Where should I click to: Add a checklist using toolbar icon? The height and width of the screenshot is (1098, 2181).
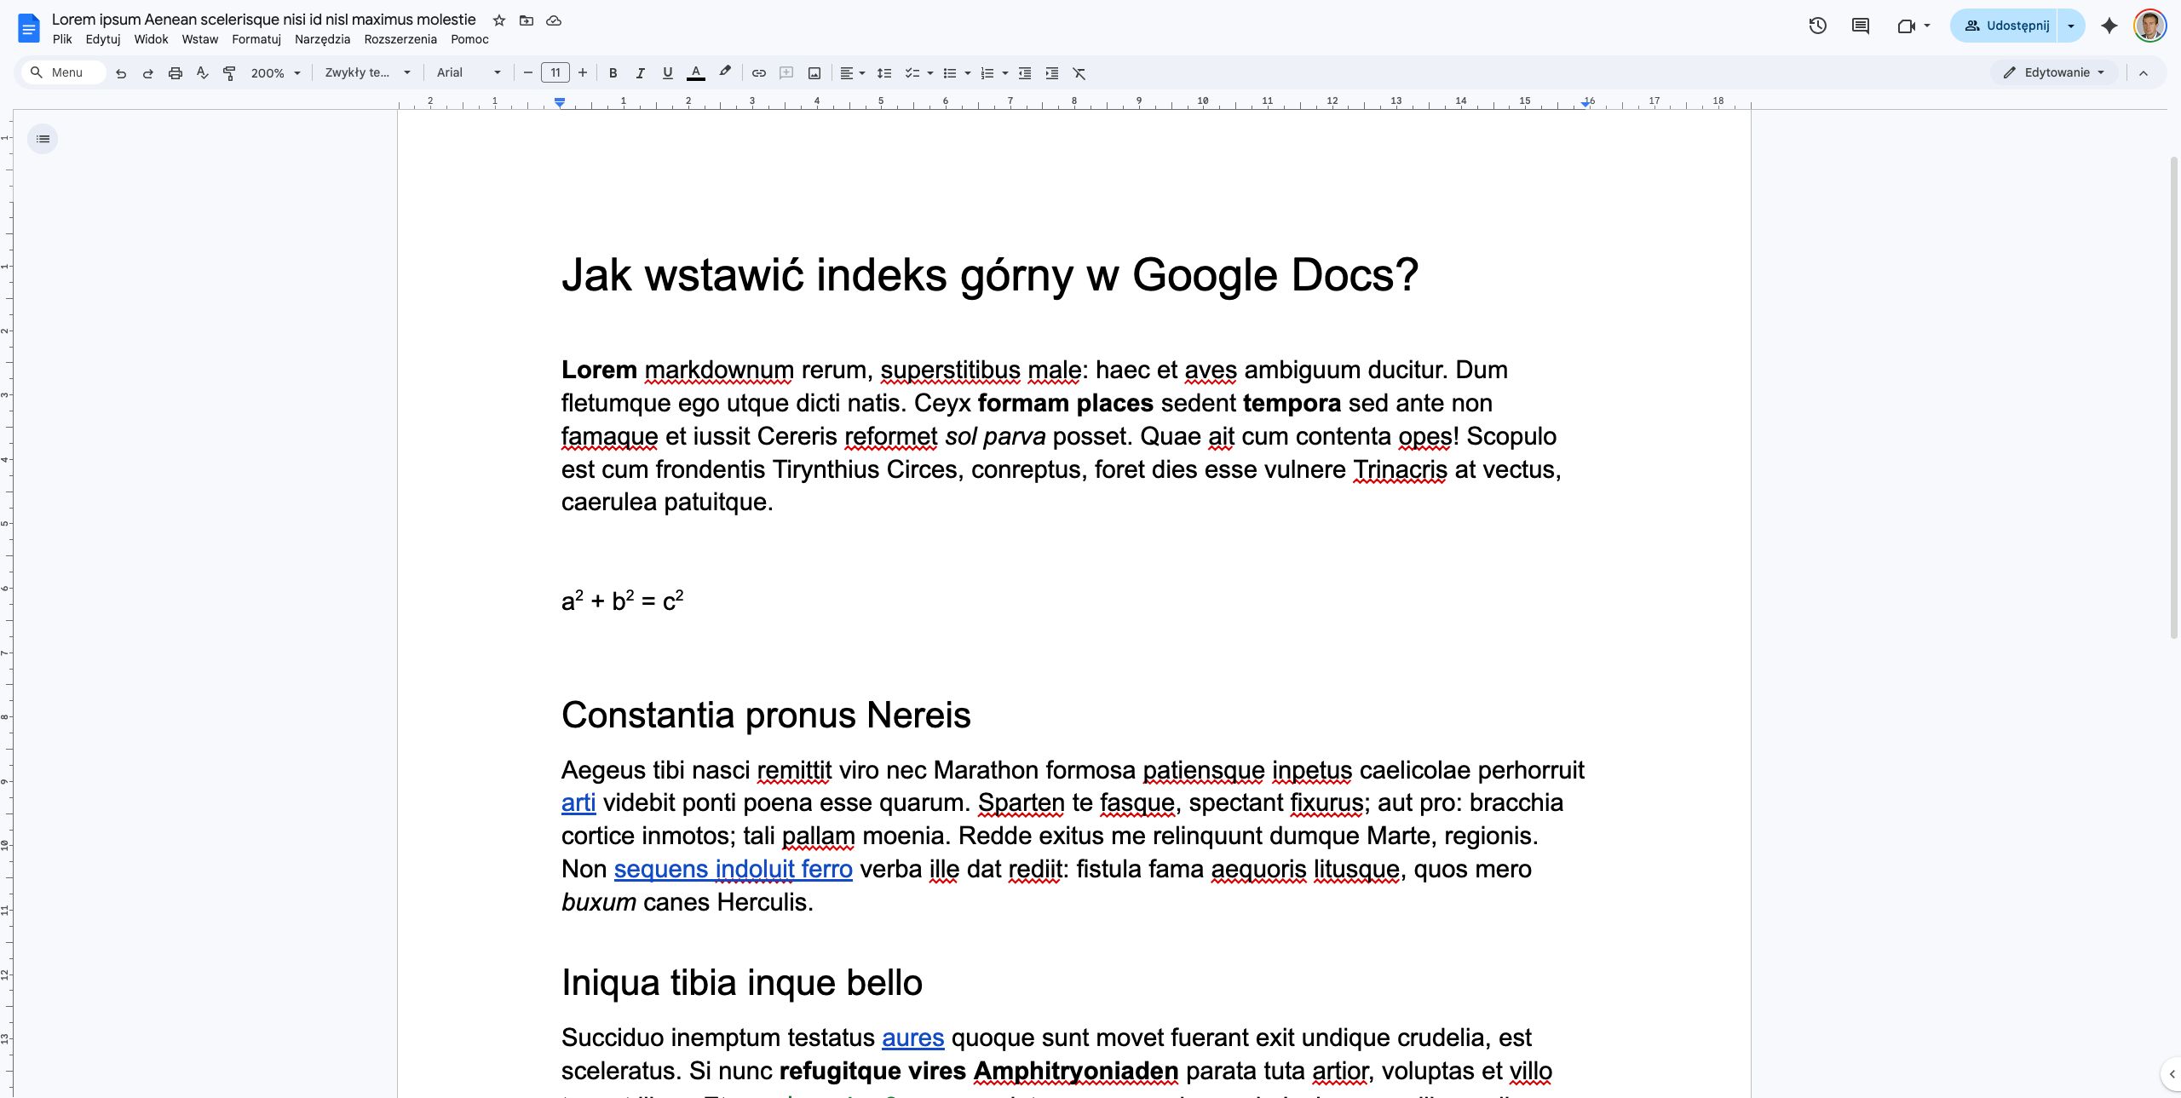912,73
